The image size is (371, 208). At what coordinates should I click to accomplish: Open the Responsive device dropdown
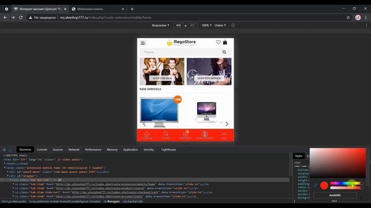(x=161, y=25)
